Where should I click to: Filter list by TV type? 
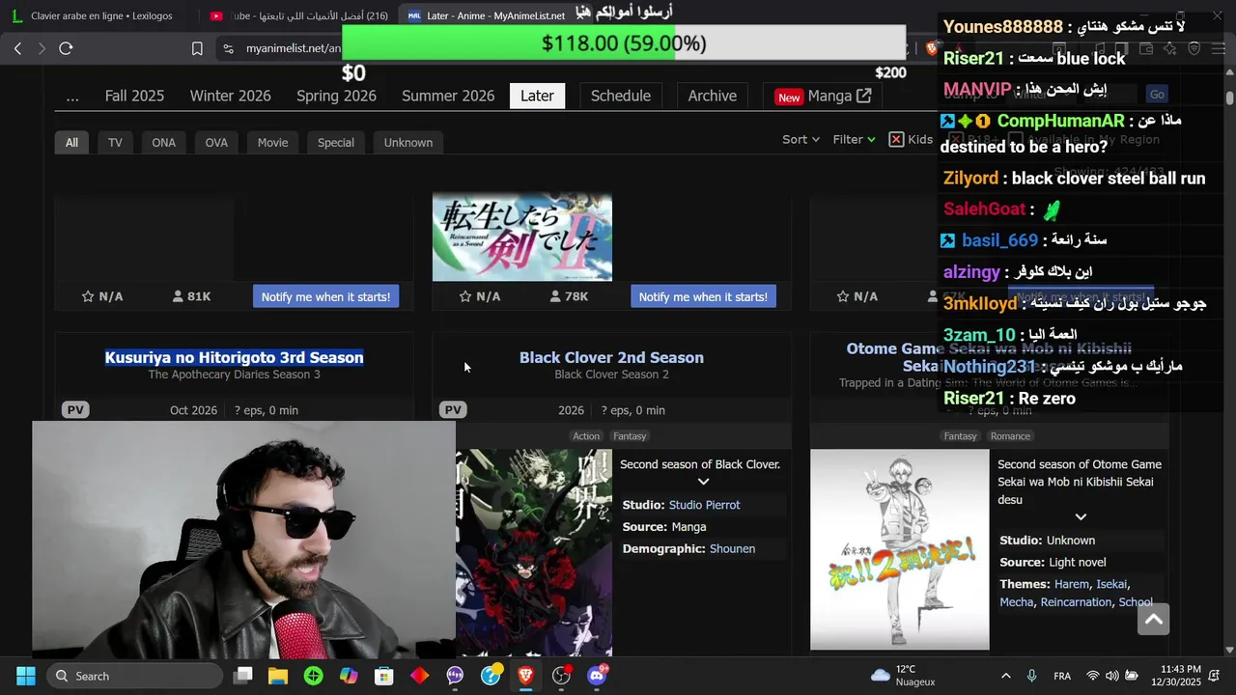(115, 142)
